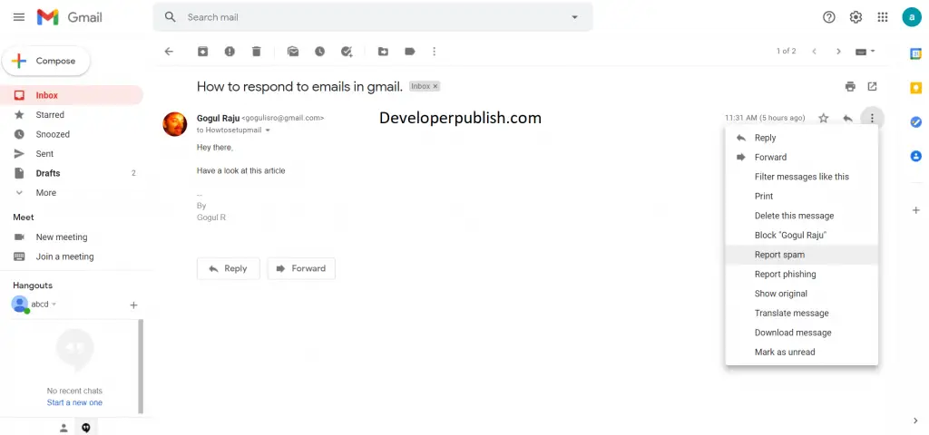Open Google Keep side panel icon
This screenshot has height=435, width=929.
(x=916, y=88)
